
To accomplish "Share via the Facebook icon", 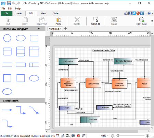I will 130,13.
